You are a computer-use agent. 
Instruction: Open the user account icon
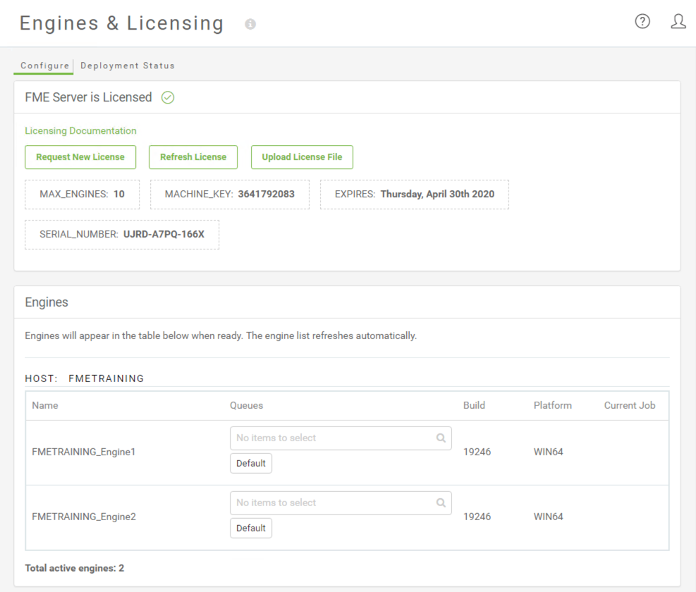(678, 21)
